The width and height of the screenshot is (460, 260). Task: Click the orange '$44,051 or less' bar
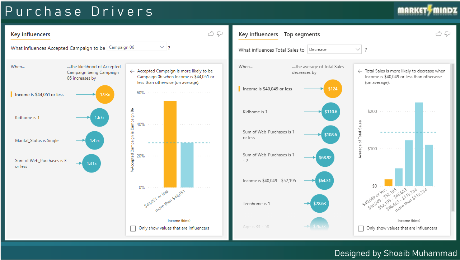[170, 144]
